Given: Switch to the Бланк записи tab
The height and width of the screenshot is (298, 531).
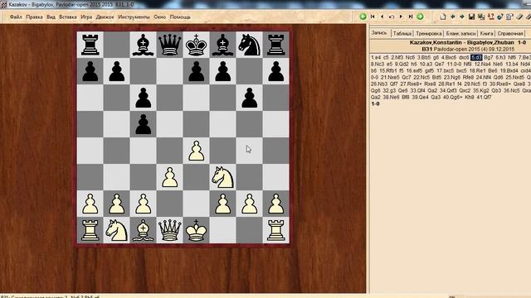Looking at the screenshot, I should (x=460, y=33).
